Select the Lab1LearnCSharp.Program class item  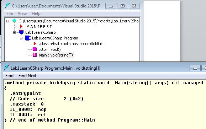[x=55, y=38]
